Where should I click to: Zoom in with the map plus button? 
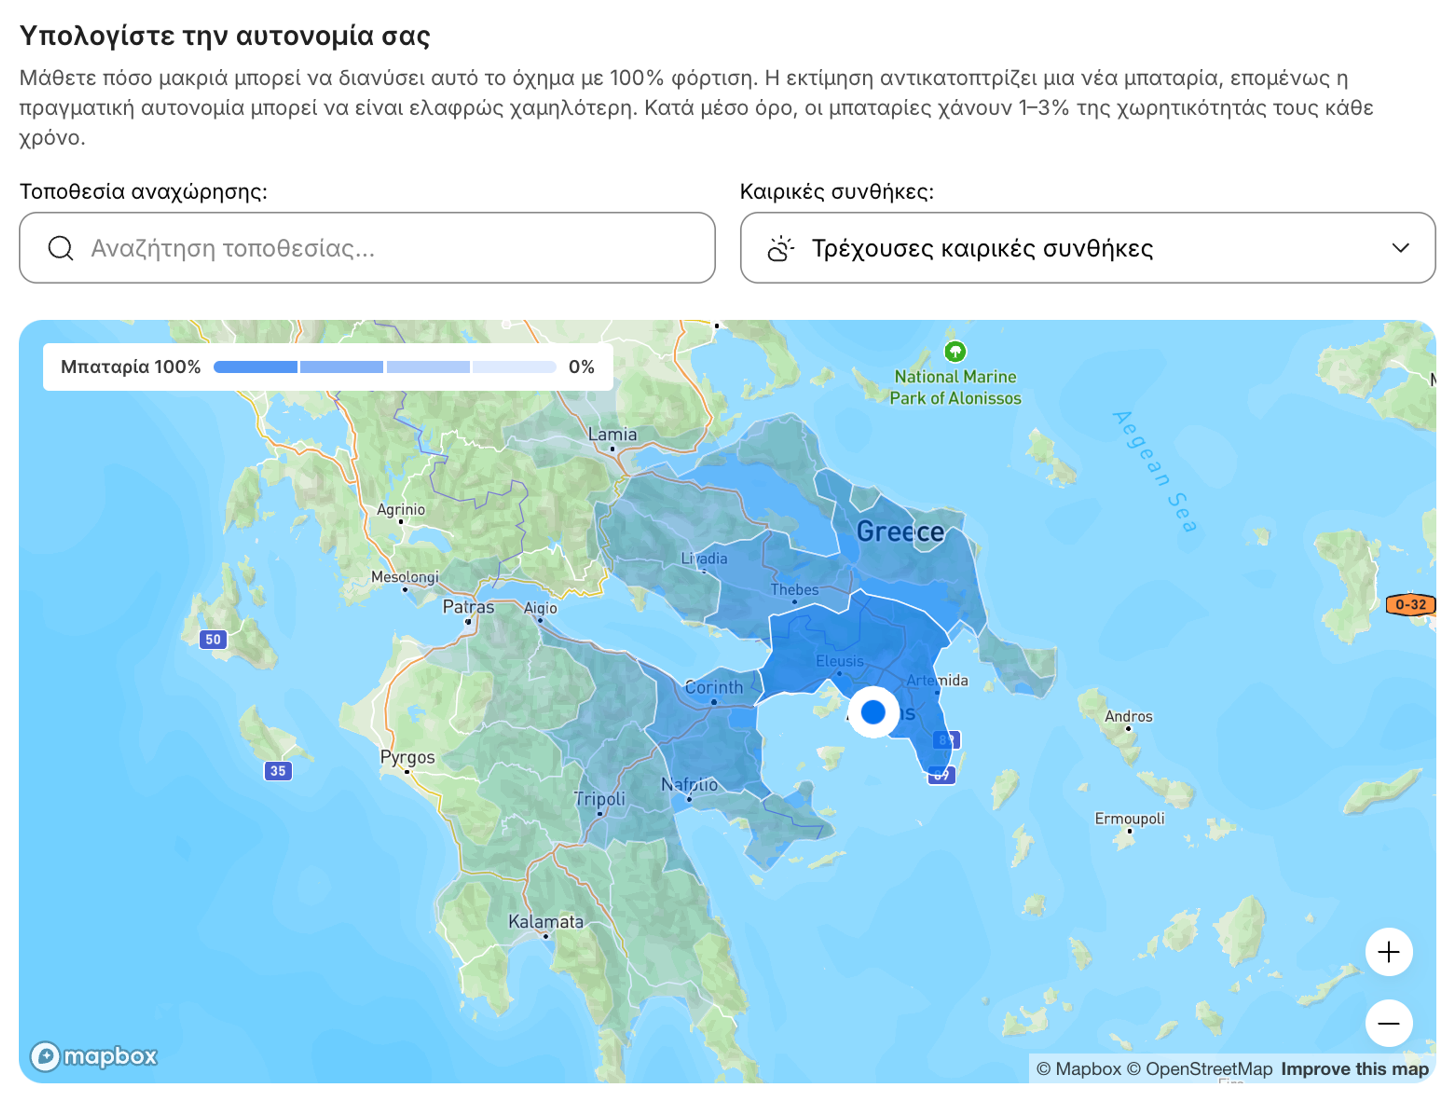pyautogui.click(x=1388, y=952)
